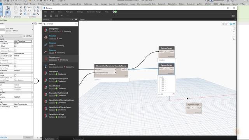Open the Python engine dropdown on top Python Script
Viewport: 249px width, 140px height.
tap(165, 51)
